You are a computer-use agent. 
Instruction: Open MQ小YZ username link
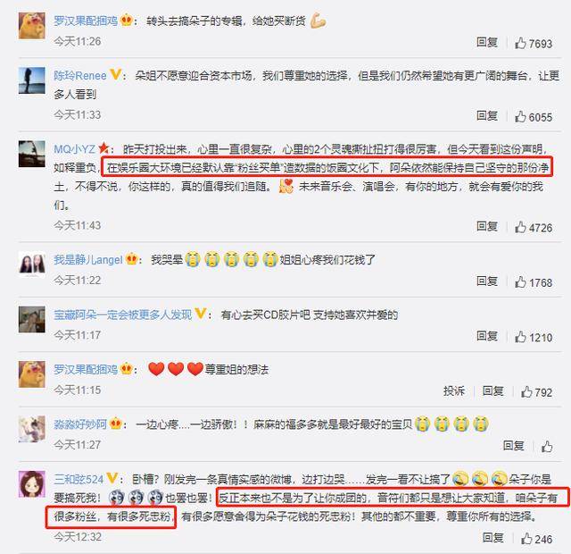[x=74, y=149]
